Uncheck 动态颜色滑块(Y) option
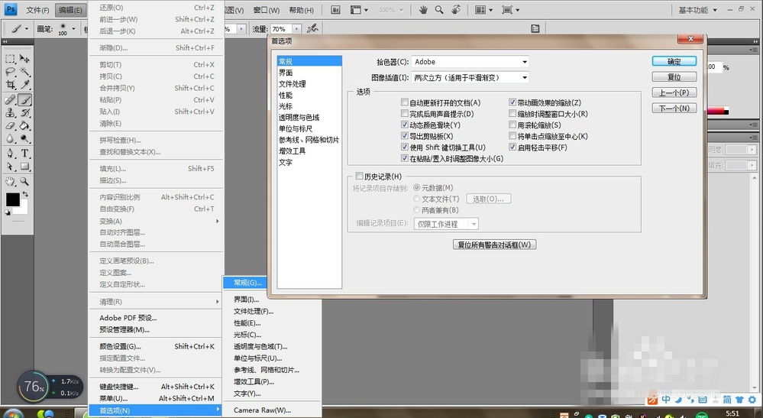Screen dimensions: 763x418 [405, 125]
